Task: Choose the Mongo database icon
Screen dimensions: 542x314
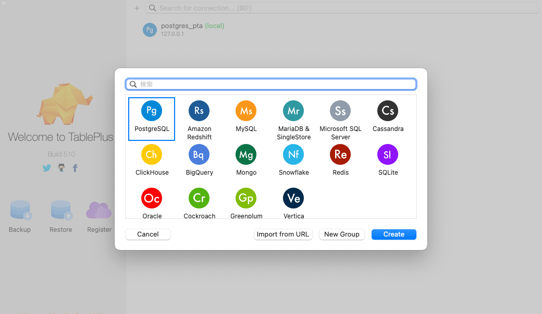Action: click(246, 154)
